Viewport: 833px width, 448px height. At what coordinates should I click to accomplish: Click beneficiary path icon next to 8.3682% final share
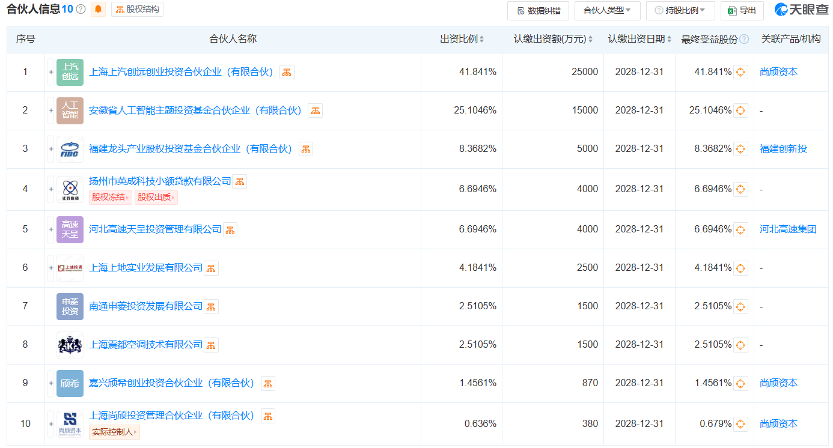click(x=740, y=149)
